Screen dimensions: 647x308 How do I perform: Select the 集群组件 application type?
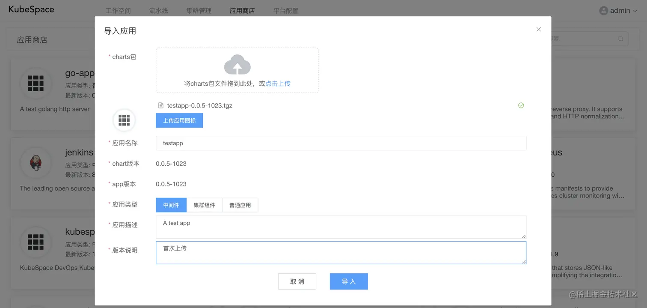[x=205, y=205]
